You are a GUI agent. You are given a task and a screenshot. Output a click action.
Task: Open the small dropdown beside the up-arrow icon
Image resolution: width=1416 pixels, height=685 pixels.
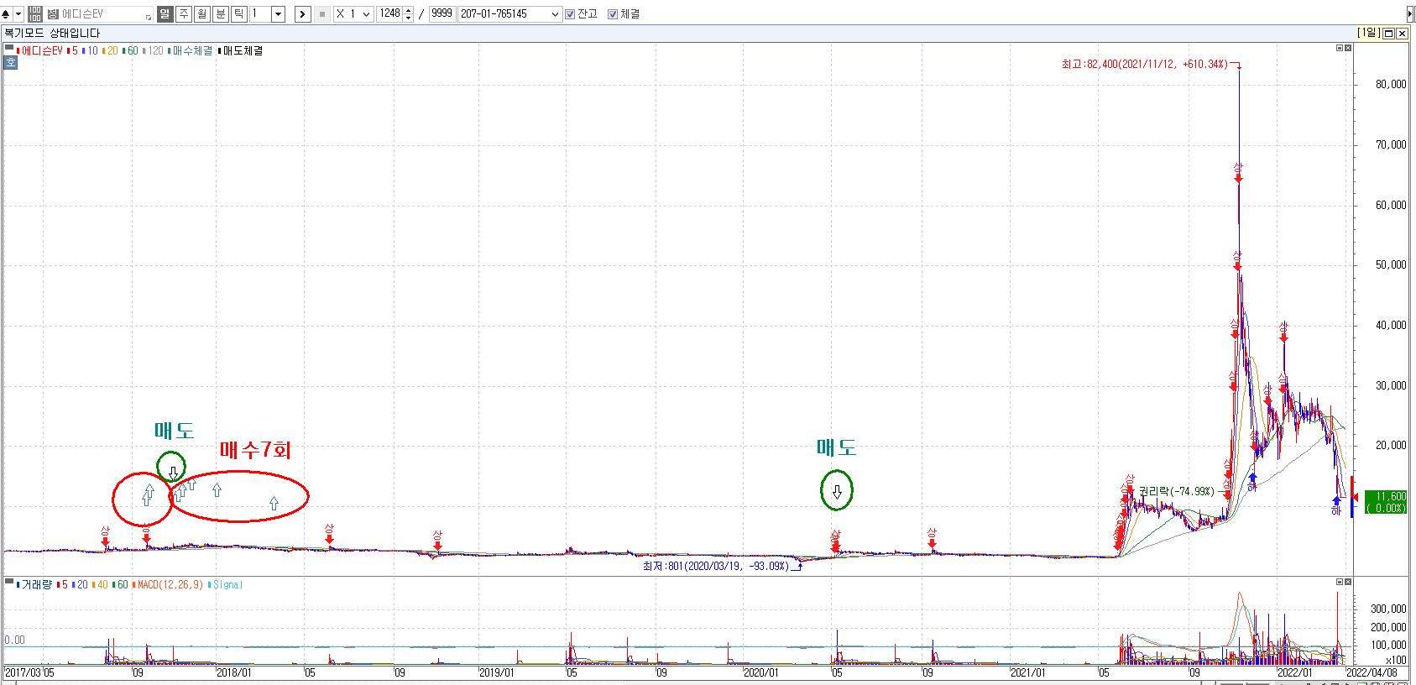[x=18, y=14]
